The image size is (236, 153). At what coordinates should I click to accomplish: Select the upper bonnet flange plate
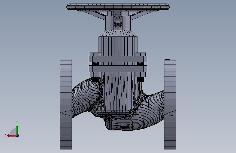coord(118,59)
